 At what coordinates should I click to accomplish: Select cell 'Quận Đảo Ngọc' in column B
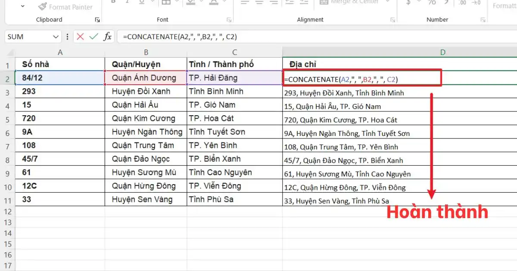146,159
